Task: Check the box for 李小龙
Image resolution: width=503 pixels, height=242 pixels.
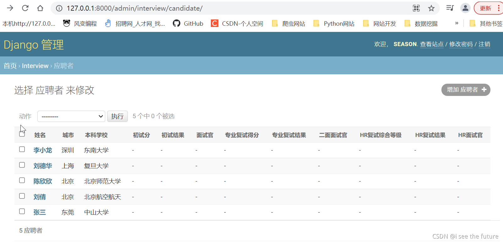Action: point(22,149)
